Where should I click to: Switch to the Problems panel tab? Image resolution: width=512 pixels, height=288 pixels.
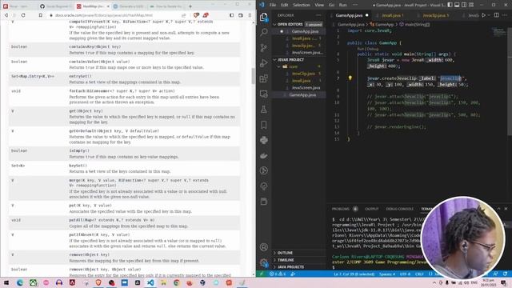[x=341, y=209]
